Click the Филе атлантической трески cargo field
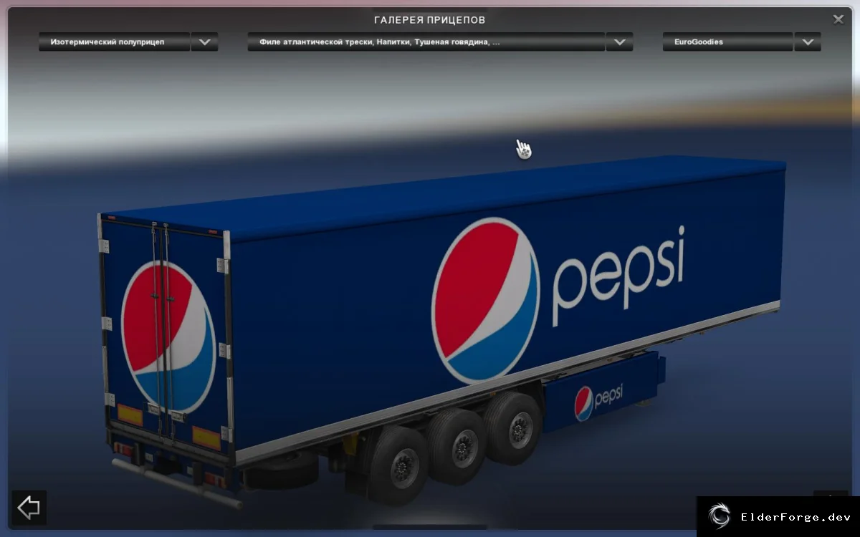This screenshot has width=860, height=537. [x=426, y=42]
